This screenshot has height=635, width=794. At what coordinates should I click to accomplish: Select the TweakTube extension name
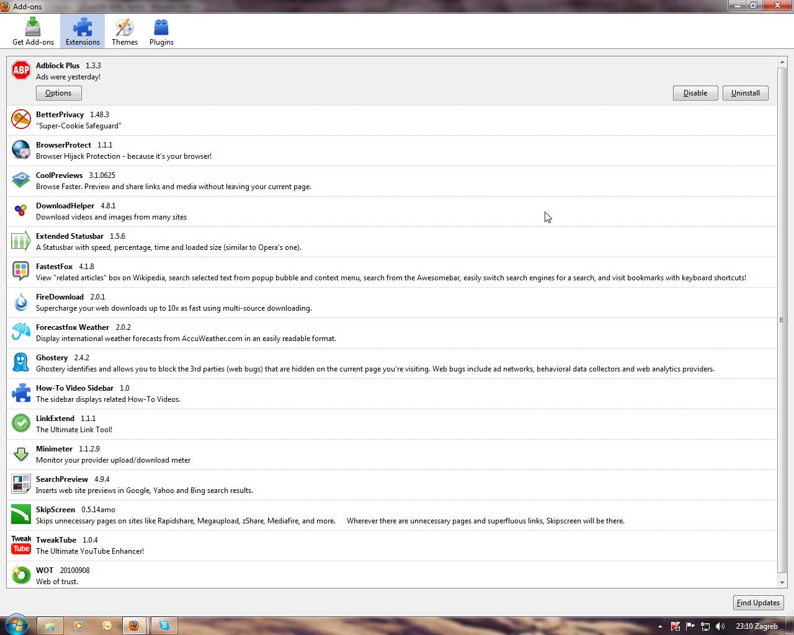(56, 540)
